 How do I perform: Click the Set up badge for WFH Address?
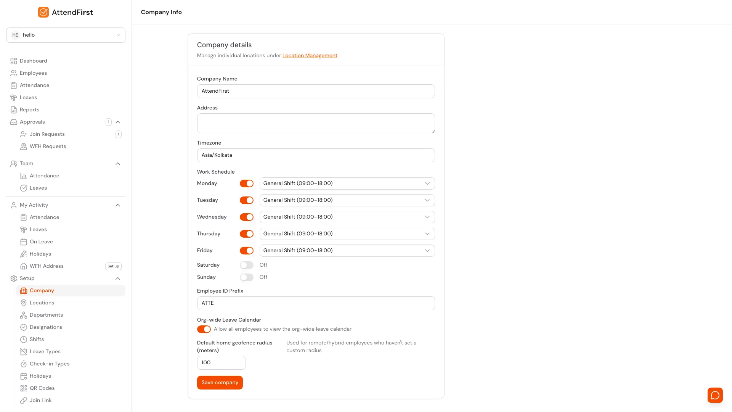click(113, 266)
